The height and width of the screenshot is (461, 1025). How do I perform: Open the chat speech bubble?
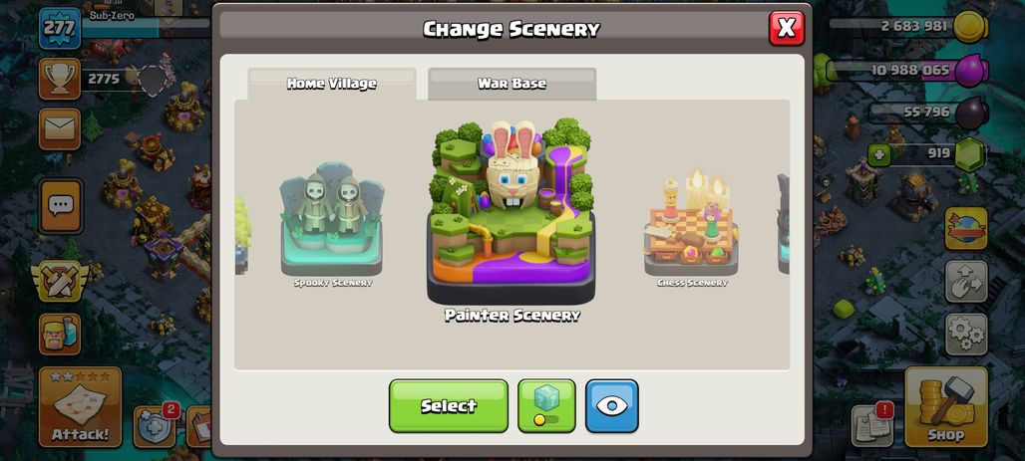[x=60, y=206]
